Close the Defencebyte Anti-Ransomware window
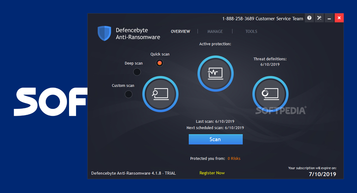 (339, 18)
